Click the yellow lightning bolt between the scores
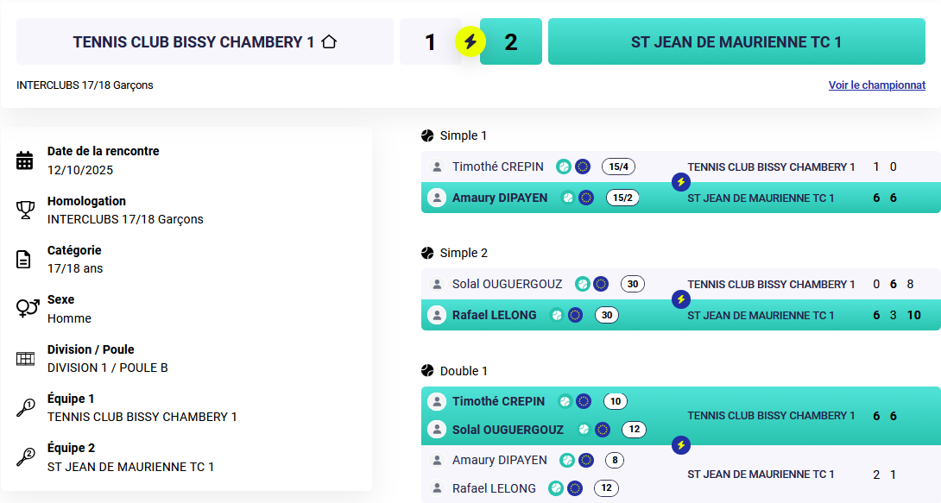The image size is (941, 503). tap(470, 41)
